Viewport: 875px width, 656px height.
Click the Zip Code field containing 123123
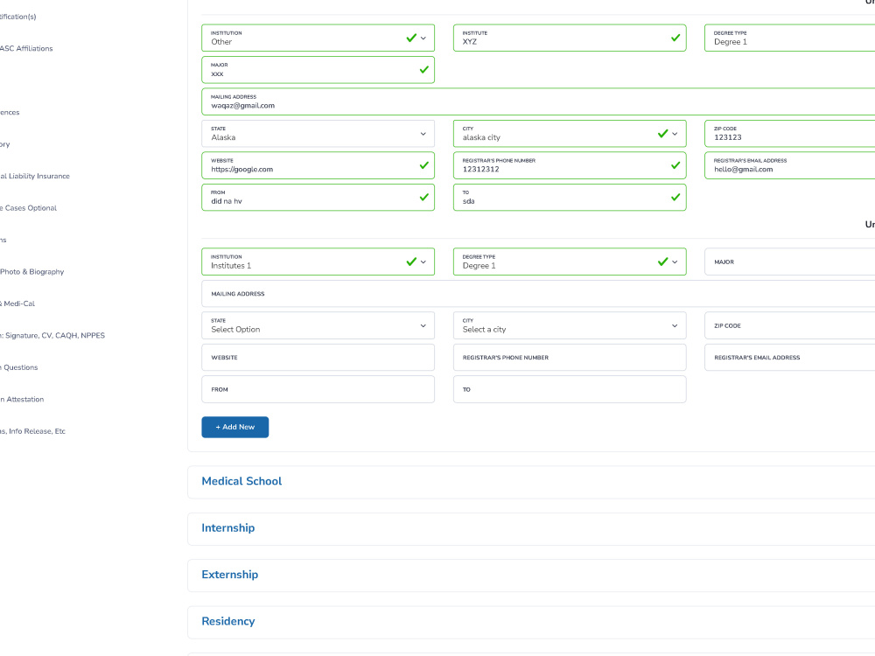789,134
